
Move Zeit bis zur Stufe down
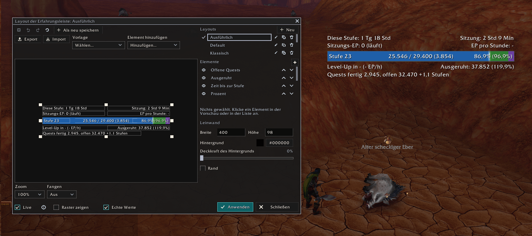[x=291, y=86]
